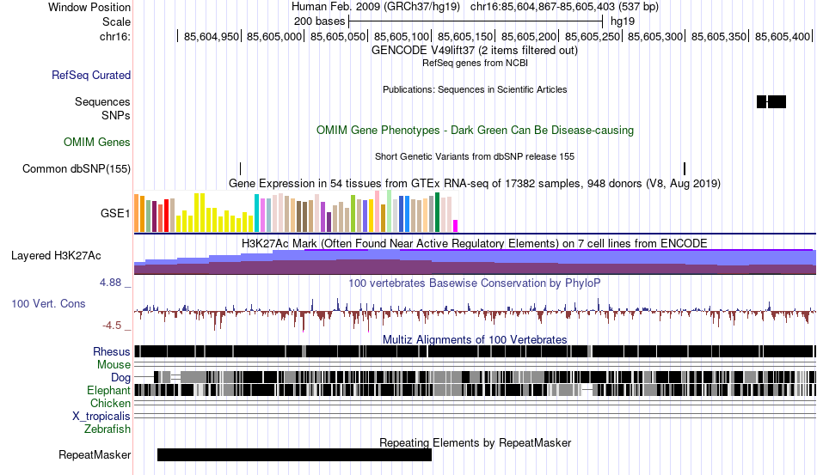Click Repeating Elements by RepeatMasker title
817x475 pixels.
[x=476, y=442]
